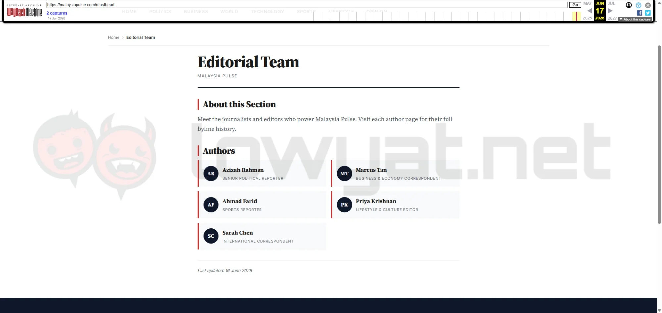Viewport: 662px width, 313px height.
Task: Jump to 2025 in the timeline
Action: click(x=587, y=18)
